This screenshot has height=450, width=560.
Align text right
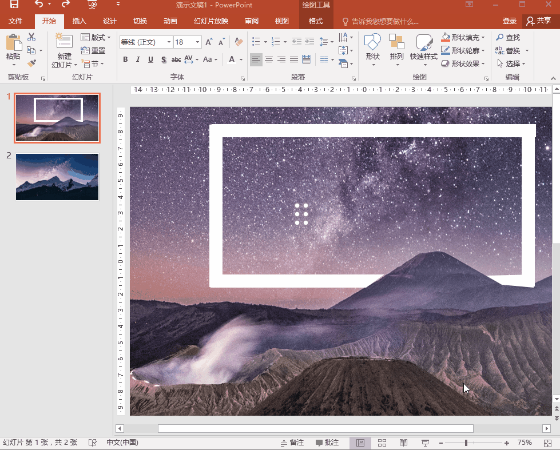pos(281,59)
